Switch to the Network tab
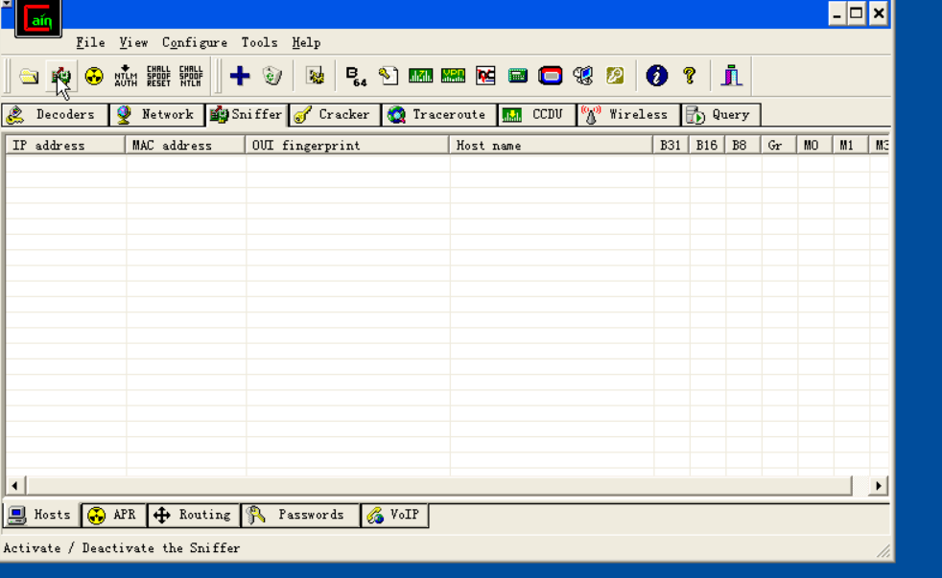Screen dimensions: 942x578 (157, 115)
